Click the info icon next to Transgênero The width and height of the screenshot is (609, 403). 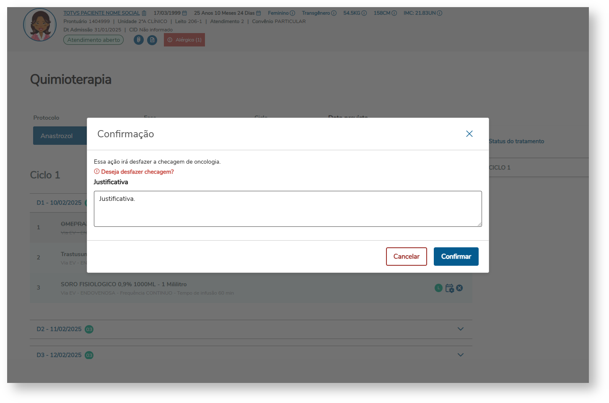coord(334,13)
